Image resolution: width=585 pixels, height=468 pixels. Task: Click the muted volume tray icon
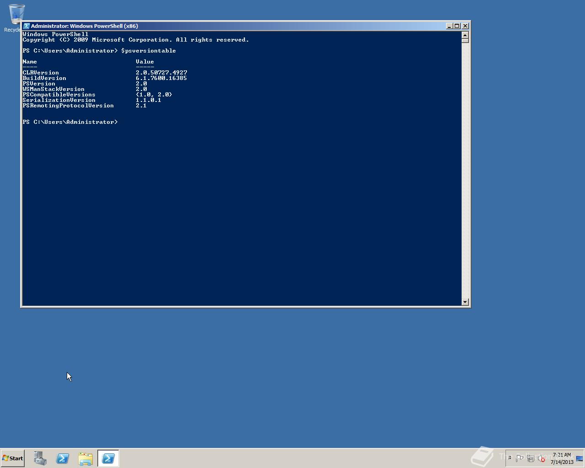pos(542,458)
